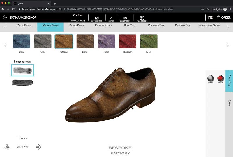This screenshot has width=233, height=157.
Task: Click the Get Inspired camera icon
Action: pyautogui.click(x=97, y=18)
